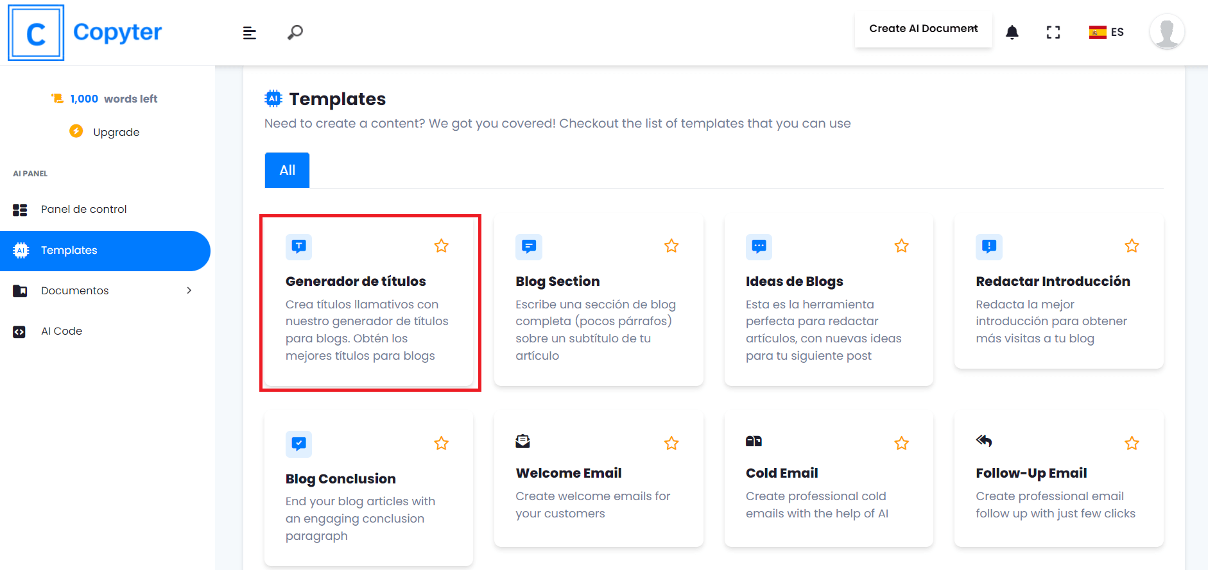Image resolution: width=1208 pixels, height=570 pixels.
Task: Expand the Documentos submenu chevron
Action: 189,290
